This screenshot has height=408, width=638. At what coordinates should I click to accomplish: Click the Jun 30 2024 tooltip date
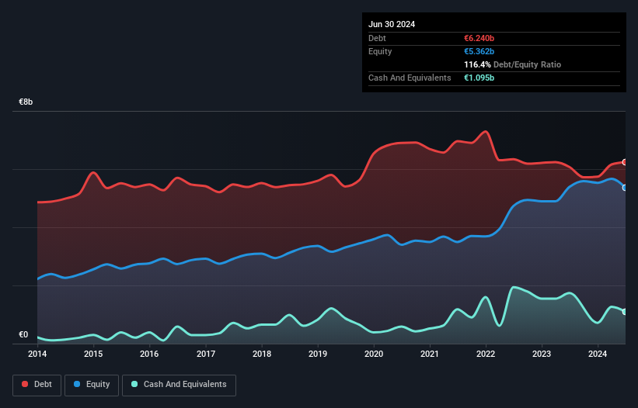(392, 24)
